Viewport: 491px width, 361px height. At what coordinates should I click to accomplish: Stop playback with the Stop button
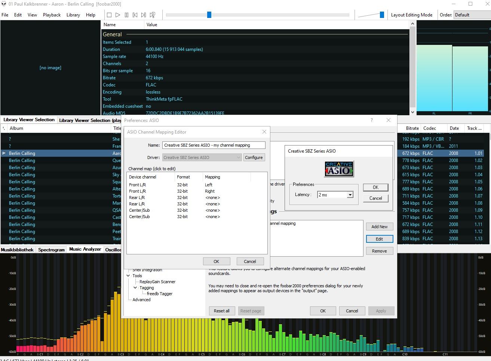(x=109, y=15)
